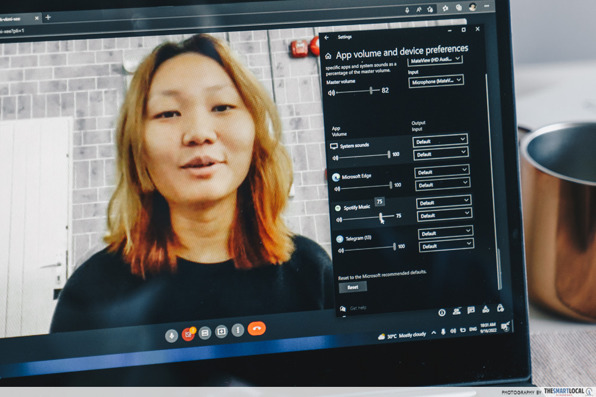This screenshot has width=596, height=397.
Task: Click the Settings home icon
Action: pos(328,56)
